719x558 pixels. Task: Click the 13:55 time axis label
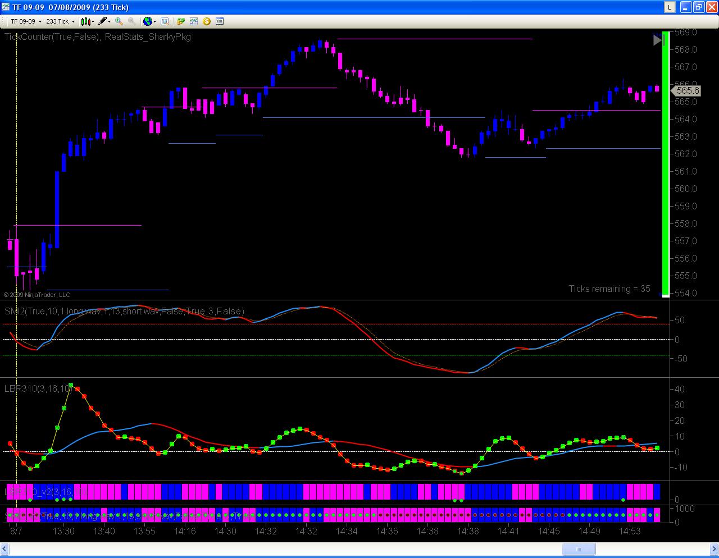144,531
